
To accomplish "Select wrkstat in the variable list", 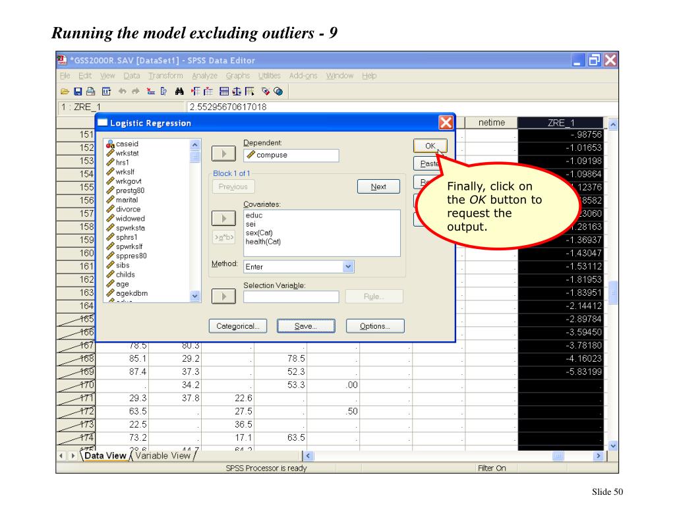I will (127, 153).
